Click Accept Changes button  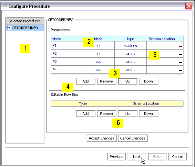point(102,138)
